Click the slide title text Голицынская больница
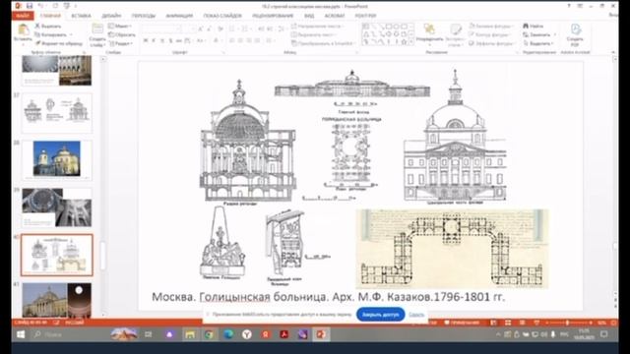Image resolution: width=630 pixels, height=354 pixels. pos(263,297)
